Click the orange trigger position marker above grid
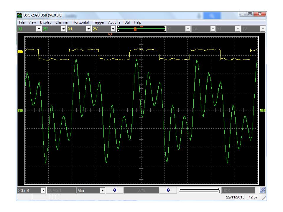The height and width of the screenshot is (212, 283). [110, 34]
